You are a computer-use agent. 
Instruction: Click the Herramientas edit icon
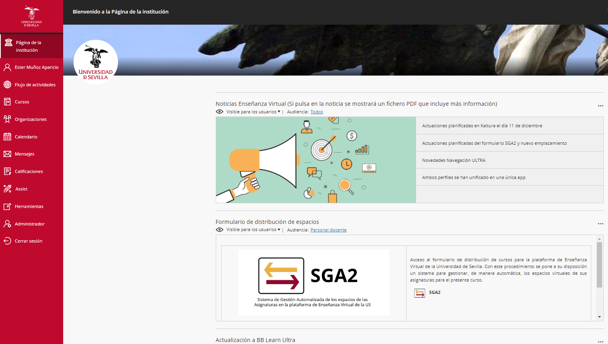pos(7,206)
